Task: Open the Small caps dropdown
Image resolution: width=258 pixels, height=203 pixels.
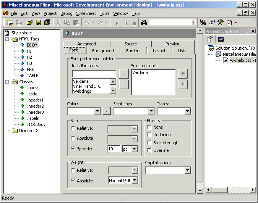Action: (151, 111)
